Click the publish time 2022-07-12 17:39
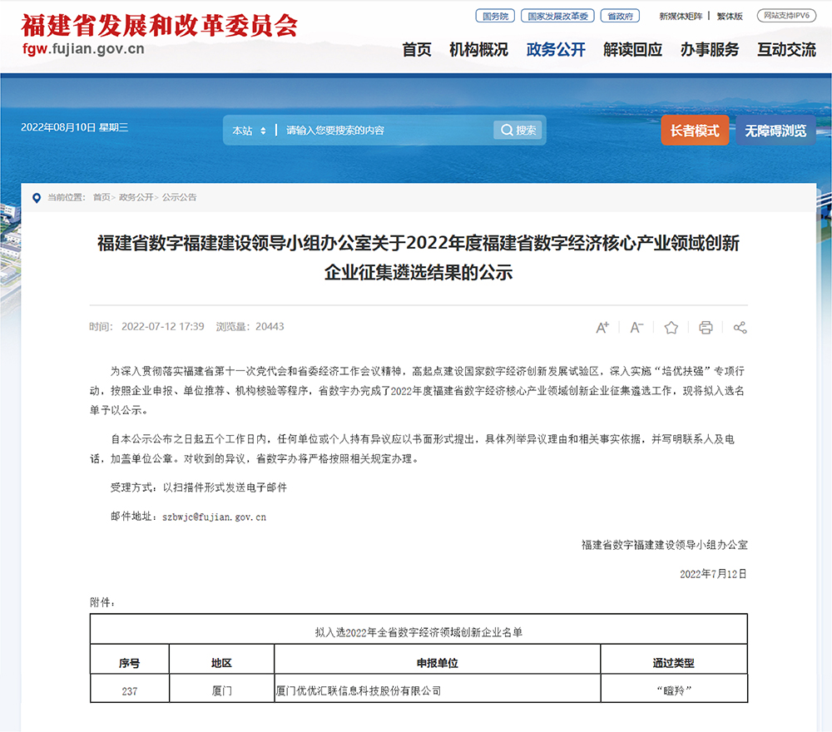This screenshot has width=832, height=732. point(162,327)
